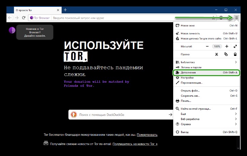Image resolution: width=247 pixels, height=156 pixels.
Task: Reset zoom via the 100% label
Action: [x=217, y=46]
